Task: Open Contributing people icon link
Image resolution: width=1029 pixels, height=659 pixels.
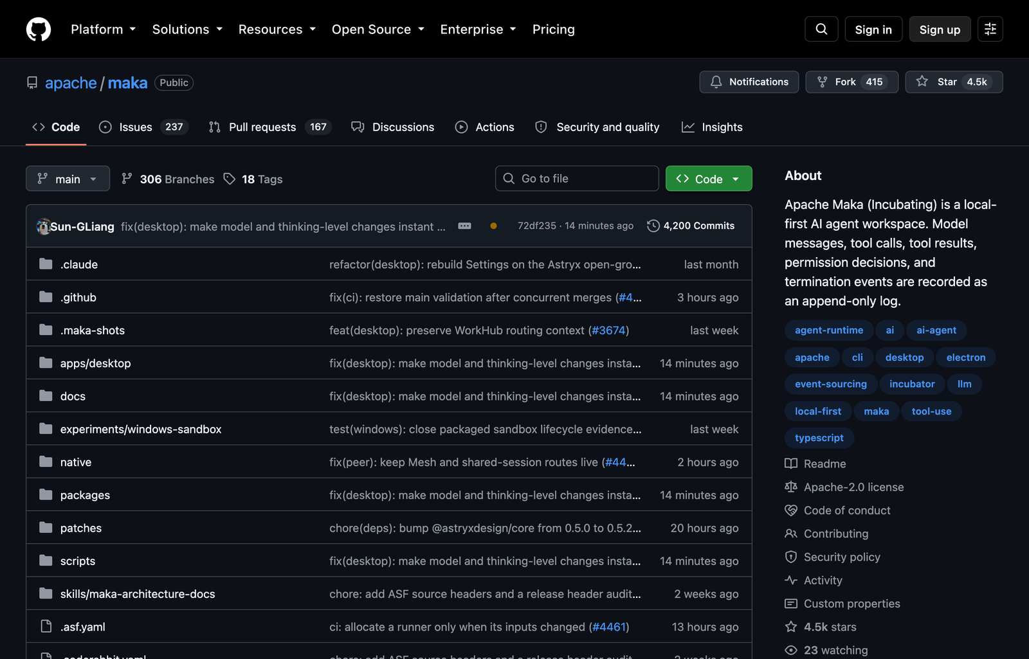Action: tap(791, 533)
